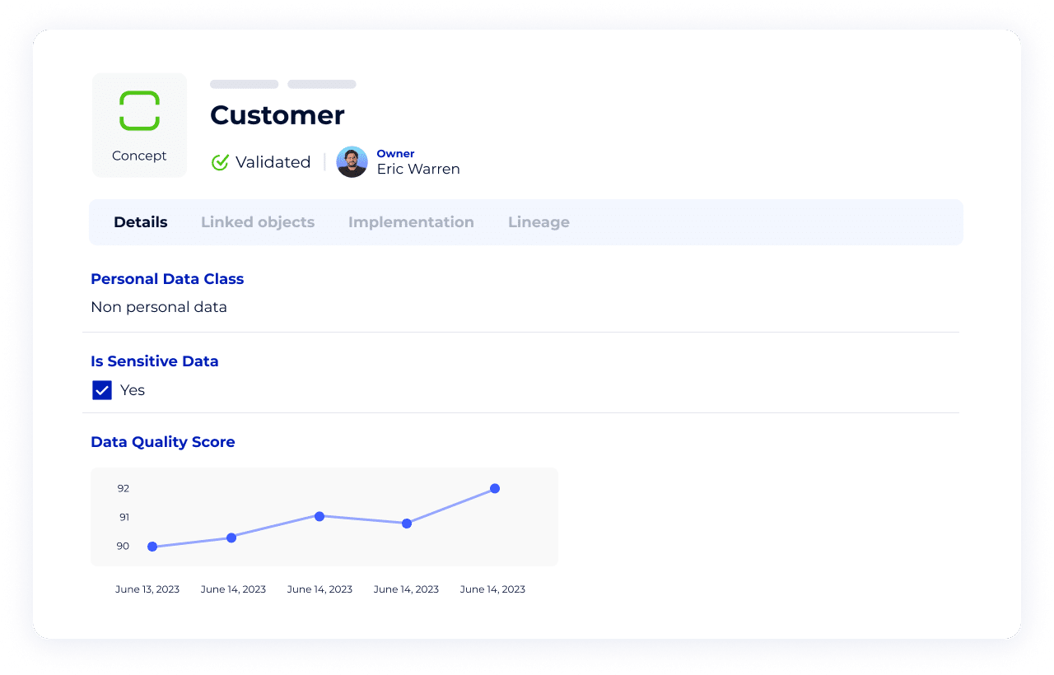This screenshot has height=675, width=1054.
Task: Toggle the Is Sensitive Data Yes checkbox
Action: [x=102, y=390]
